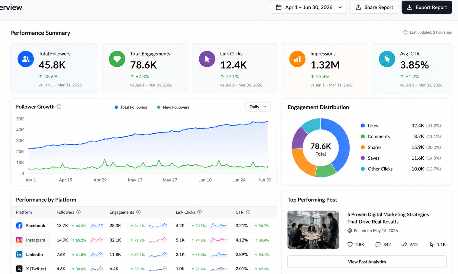Click the share arrow icon showing 612
The image size is (458, 274).
405,244
